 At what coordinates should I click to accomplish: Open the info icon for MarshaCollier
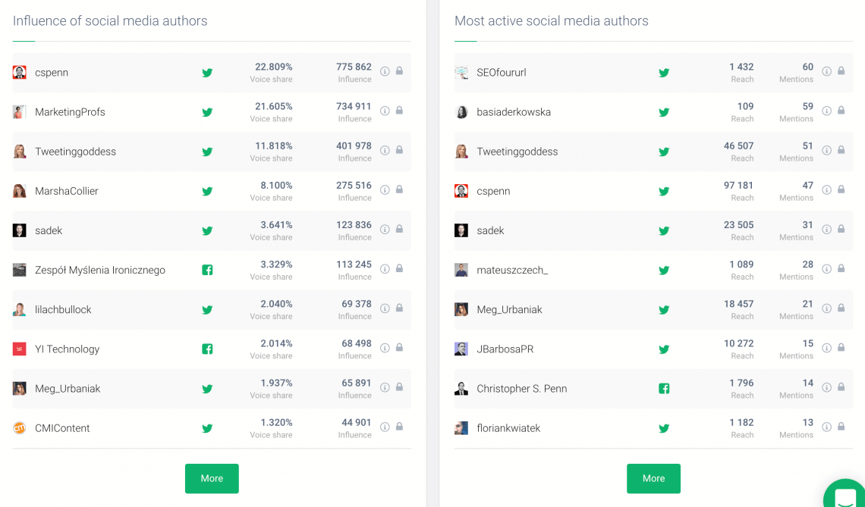coord(385,189)
